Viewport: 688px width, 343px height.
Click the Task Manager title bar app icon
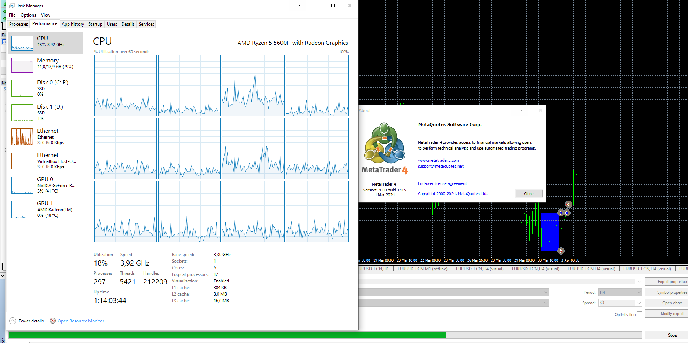[x=12, y=6]
